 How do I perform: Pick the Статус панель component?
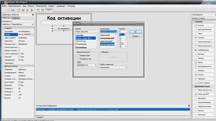coord(204,83)
